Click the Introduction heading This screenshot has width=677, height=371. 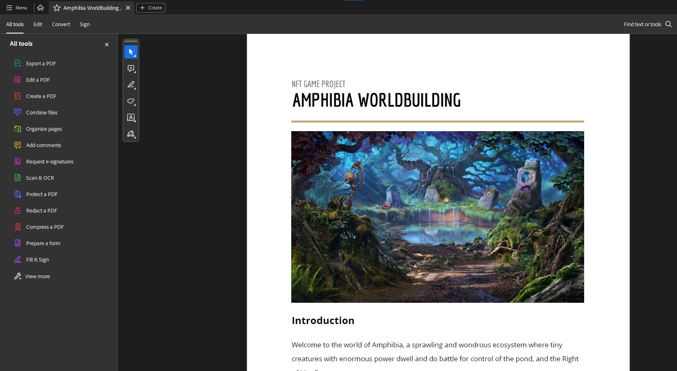pos(323,321)
